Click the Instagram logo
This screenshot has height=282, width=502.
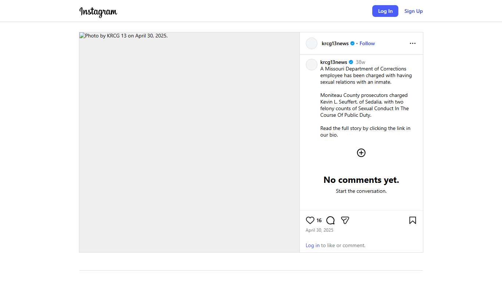(x=98, y=12)
